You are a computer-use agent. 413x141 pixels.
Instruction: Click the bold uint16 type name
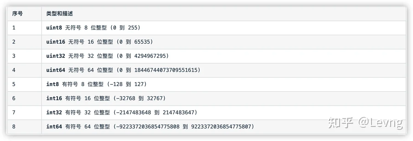[x=56, y=42]
